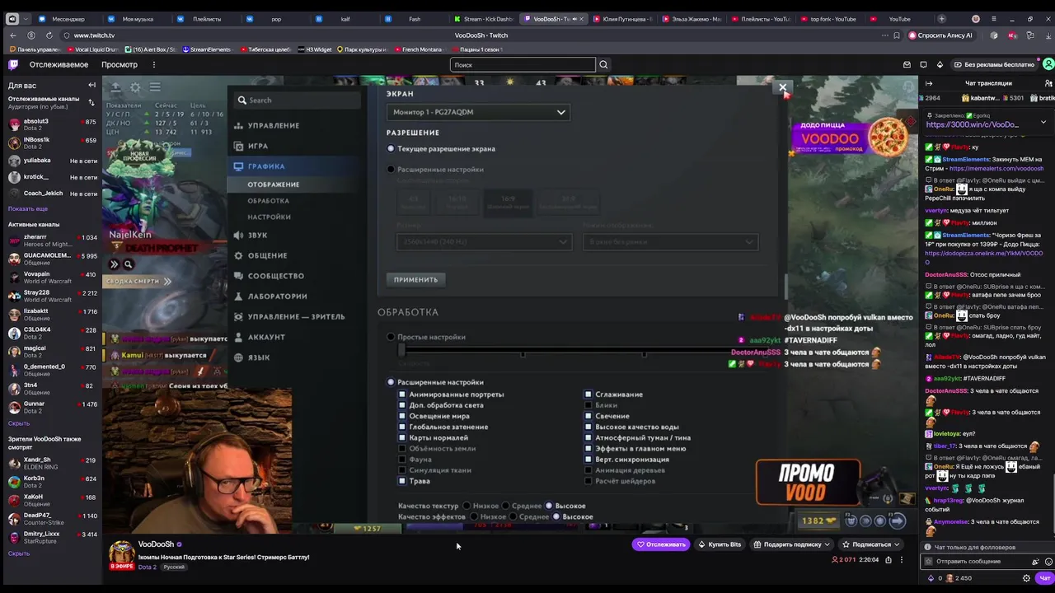Viewport: 1055px width, 593px height.
Task: Toggle Освещение мира checkbox
Action: tap(402, 416)
